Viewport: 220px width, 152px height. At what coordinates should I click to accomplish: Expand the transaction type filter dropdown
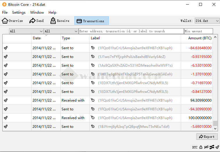click(x=61, y=31)
